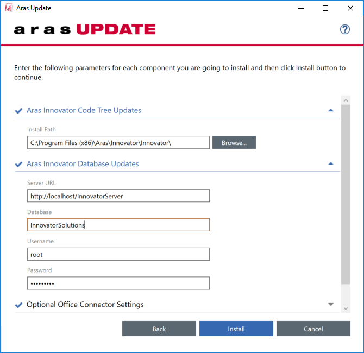Go Back to the previous step

(159, 329)
